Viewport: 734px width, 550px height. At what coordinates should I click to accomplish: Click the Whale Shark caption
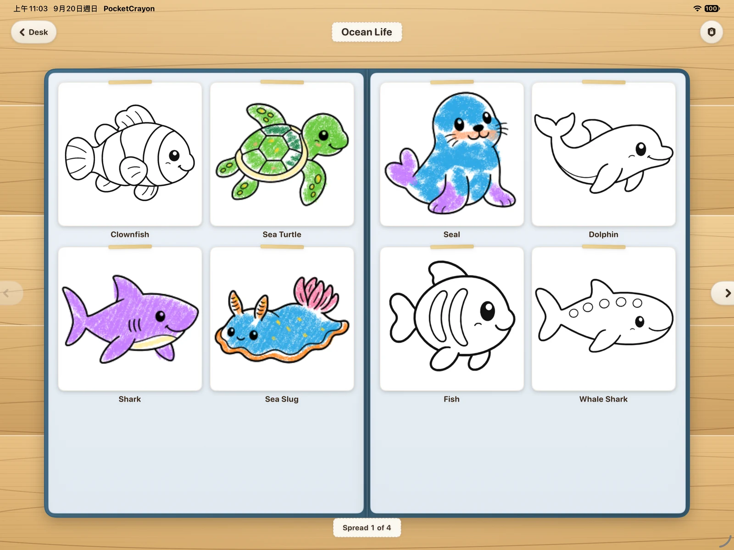pyautogui.click(x=604, y=399)
